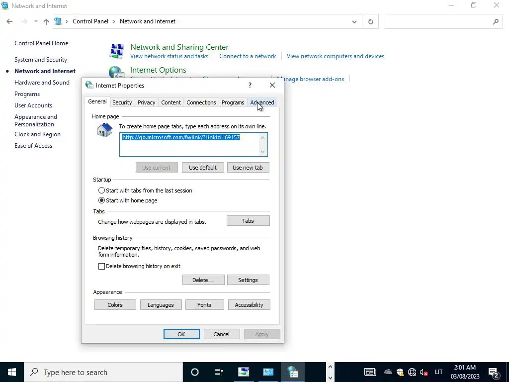This screenshot has width=509, height=382.
Task: Click the LIT language indicator
Action: [438, 372]
